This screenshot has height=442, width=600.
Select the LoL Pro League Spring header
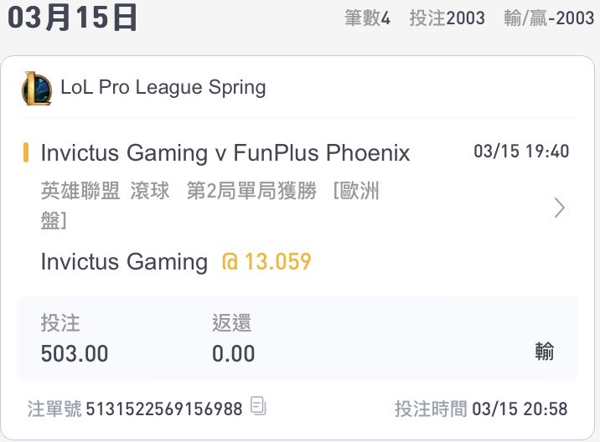(x=163, y=87)
